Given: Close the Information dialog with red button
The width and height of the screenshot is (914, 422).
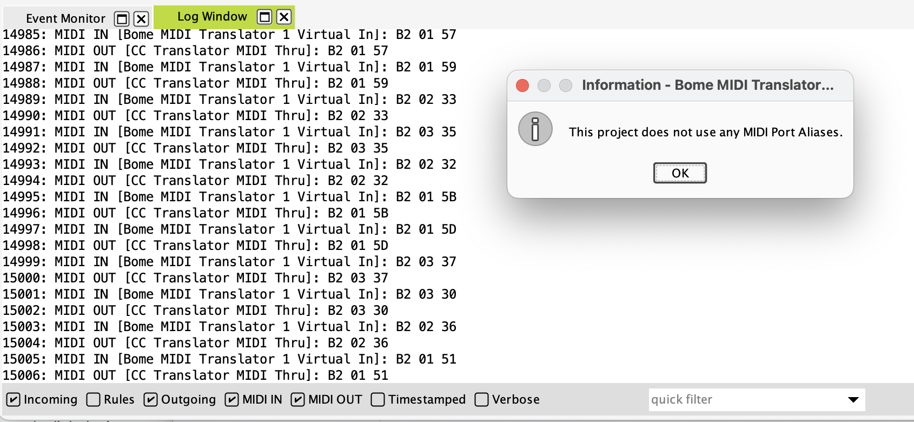Looking at the screenshot, I should coord(522,85).
